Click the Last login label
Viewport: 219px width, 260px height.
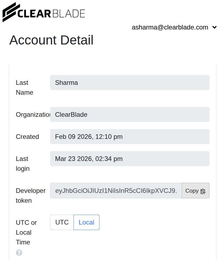pos(23,164)
